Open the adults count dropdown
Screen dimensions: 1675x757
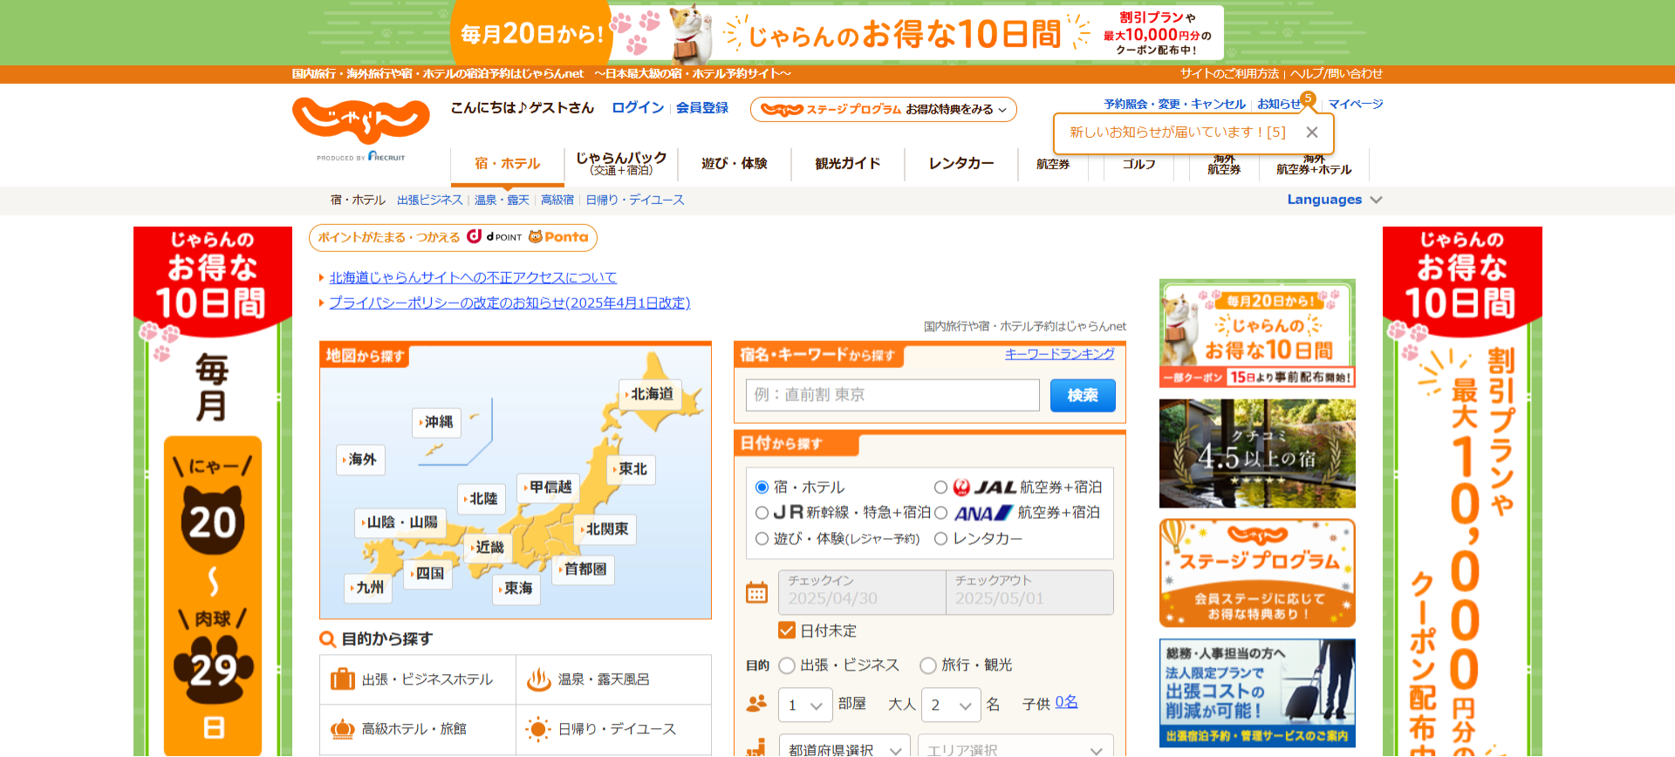tap(951, 705)
